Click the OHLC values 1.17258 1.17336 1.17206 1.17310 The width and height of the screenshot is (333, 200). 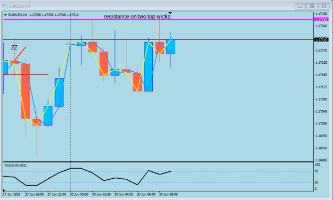[x=54, y=15]
